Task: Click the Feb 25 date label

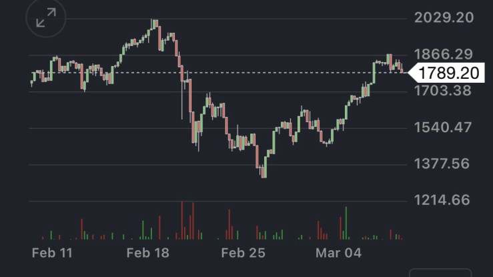Action: pyautogui.click(x=243, y=252)
